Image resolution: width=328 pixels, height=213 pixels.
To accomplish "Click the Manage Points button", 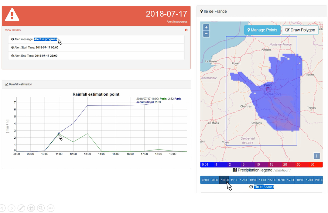I will [262, 30].
